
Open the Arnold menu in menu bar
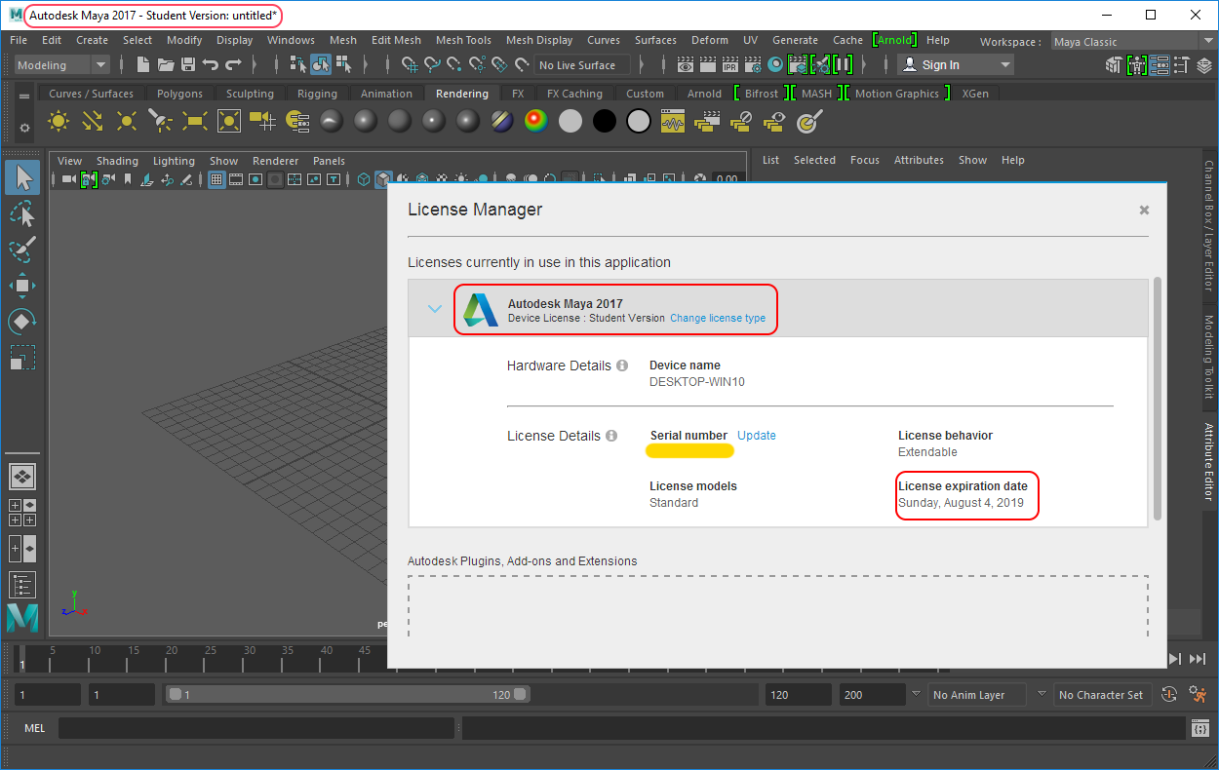tap(894, 40)
